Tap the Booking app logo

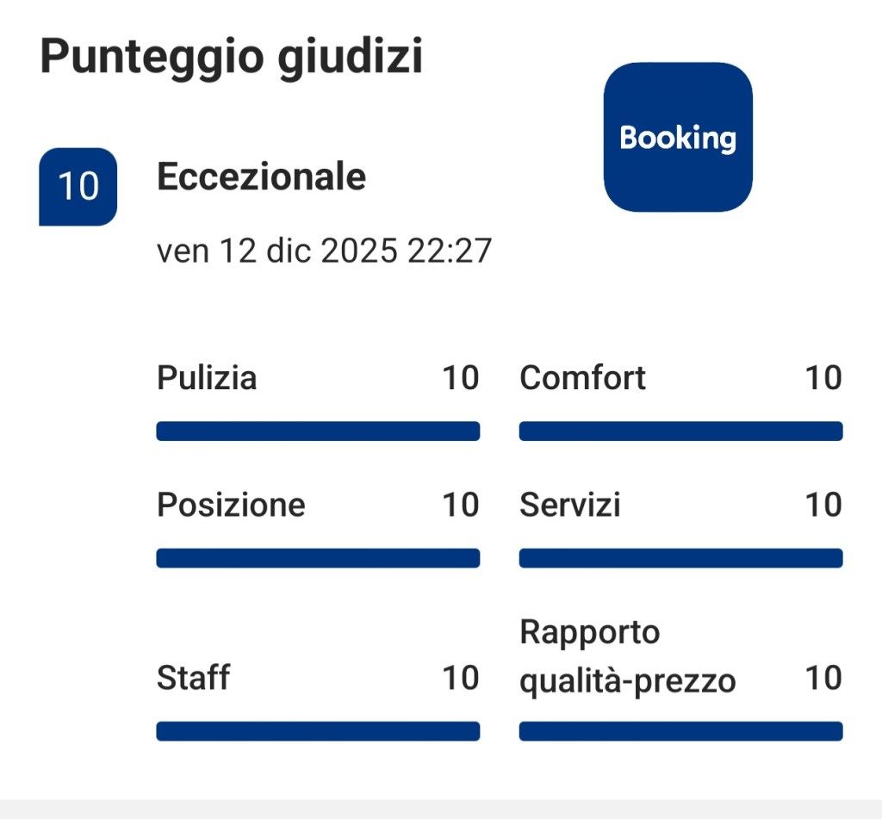click(x=678, y=138)
